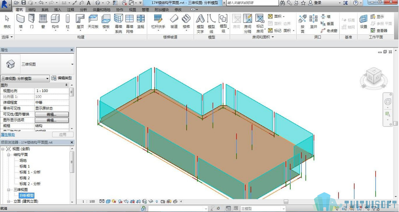Toggle show analytical model icon

pos(169,201)
